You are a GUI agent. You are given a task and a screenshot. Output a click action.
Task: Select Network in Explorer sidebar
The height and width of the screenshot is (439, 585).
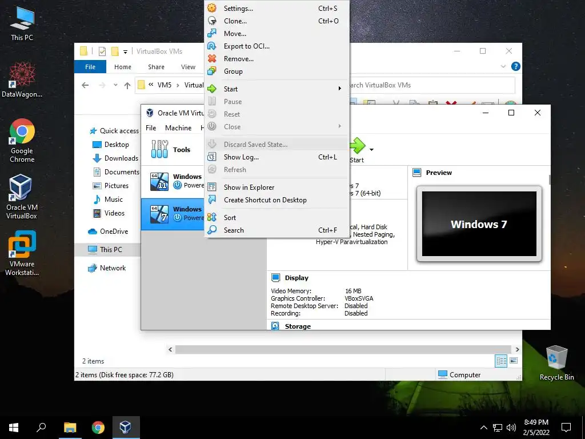(107, 268)
